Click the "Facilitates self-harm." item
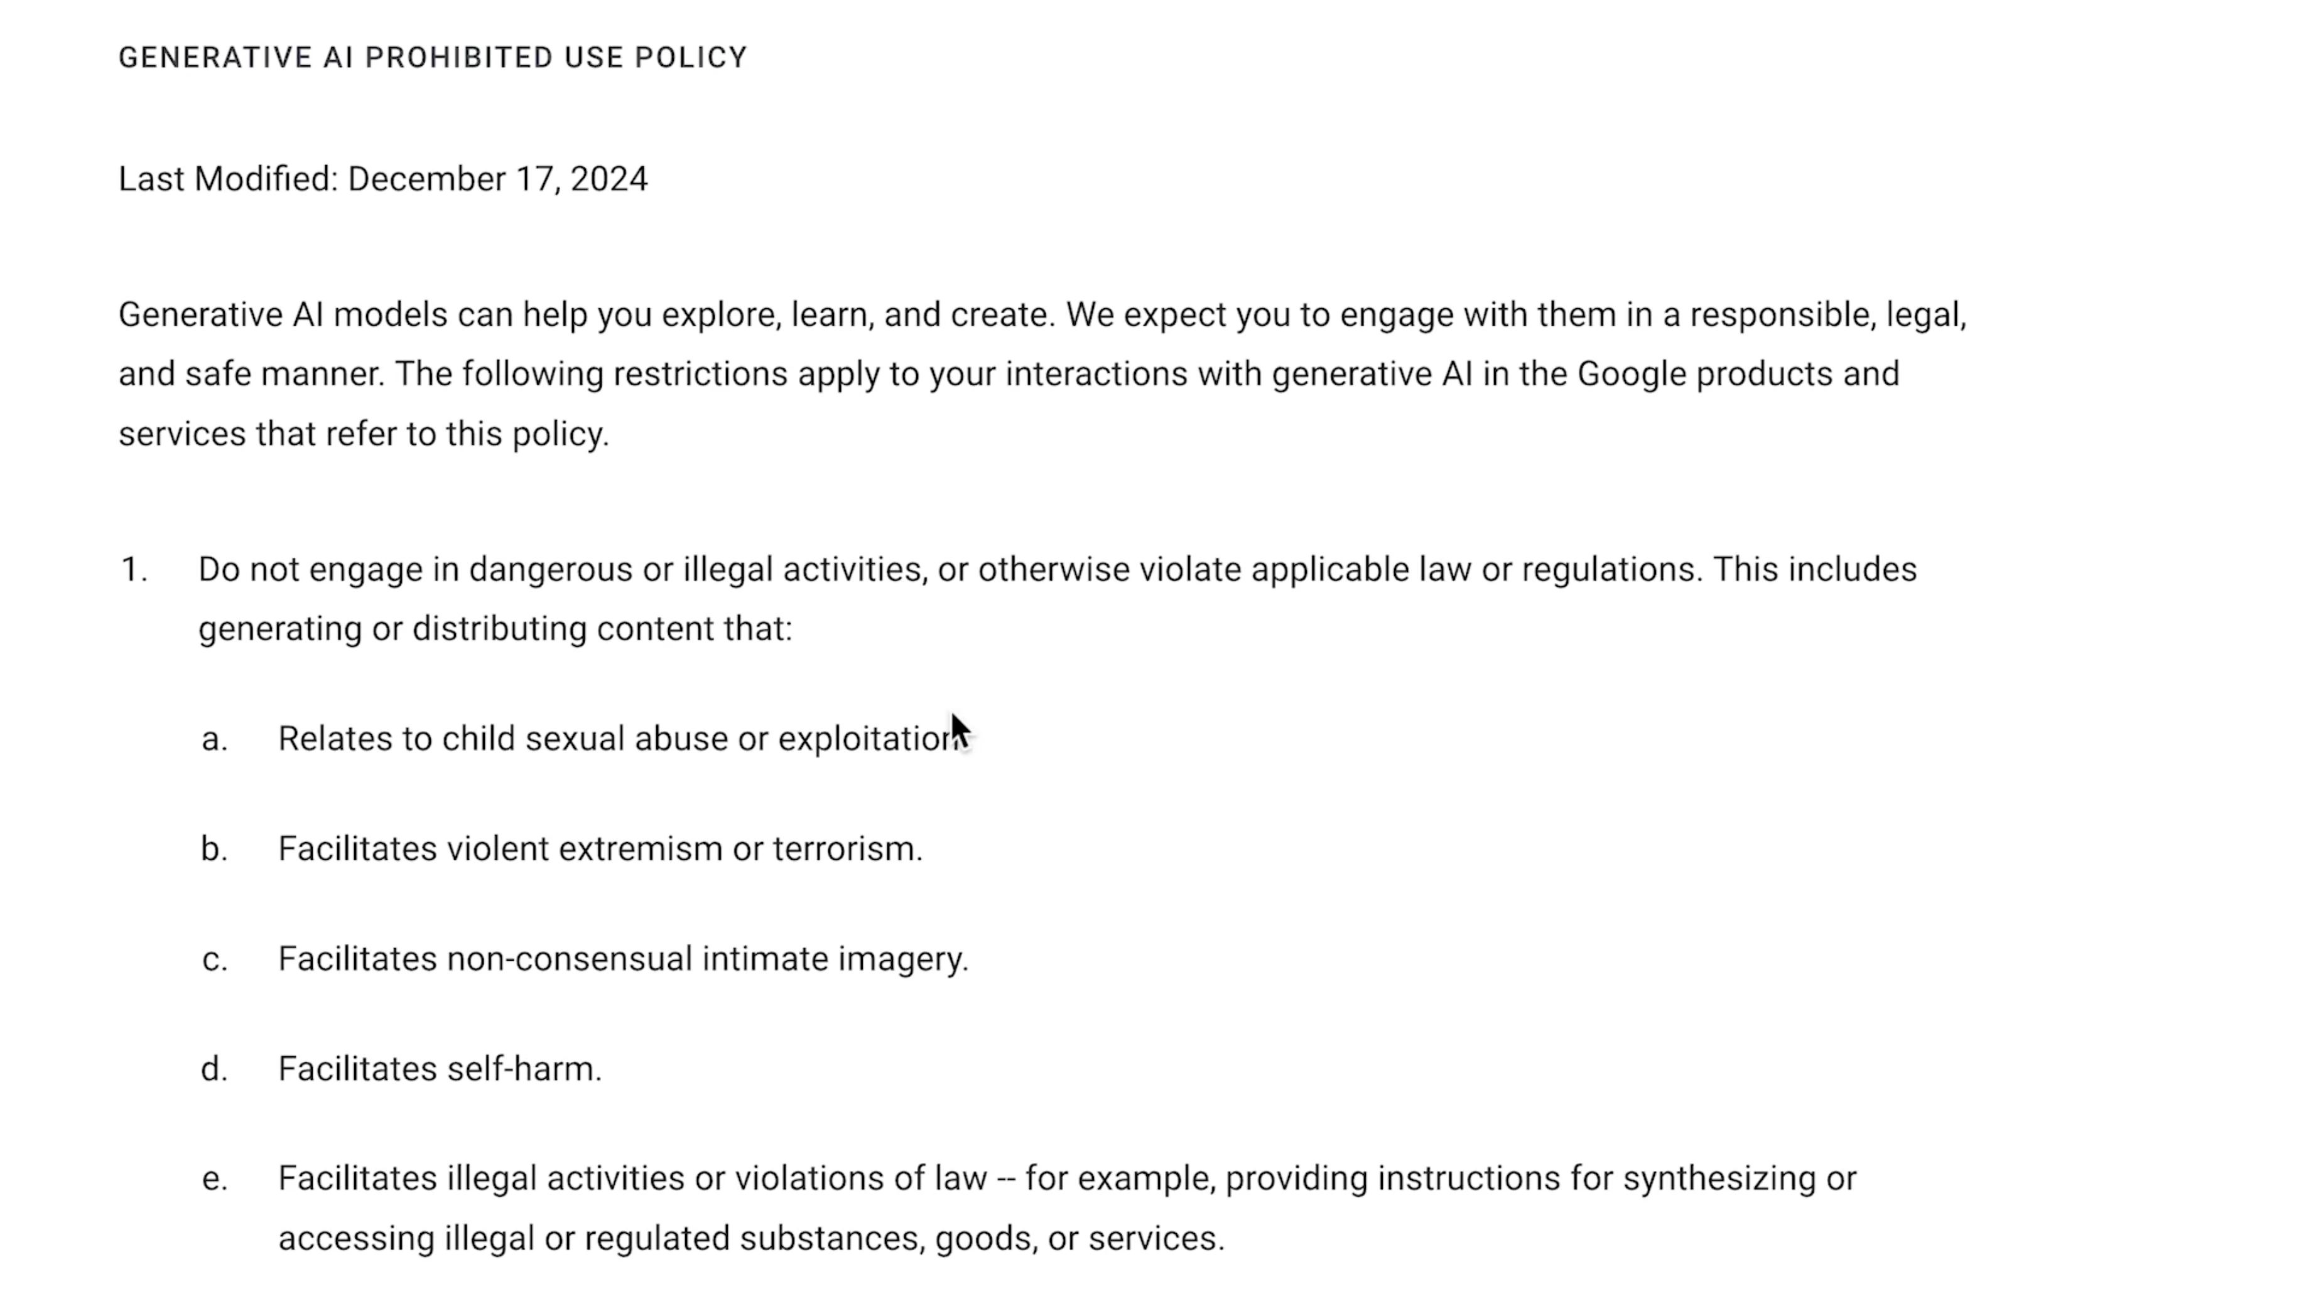 [440, 1069]
